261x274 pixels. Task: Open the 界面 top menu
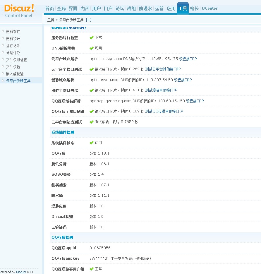coord(73,8)
